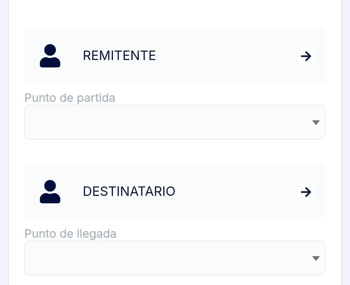Select the REMITENTE heading text
Viewport: 350px width, 285px height.
coord(119,56)
